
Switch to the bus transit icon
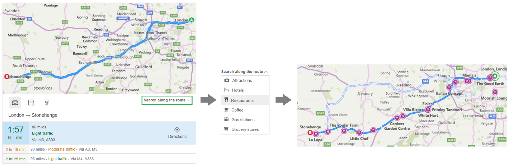coord(31,103)
